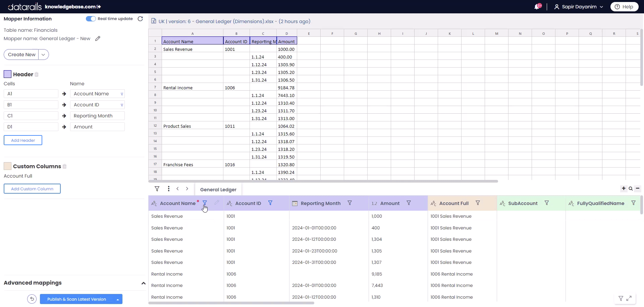The image size is (644, 307).
Task: Edit the mapper name with the pencil icon
Action: (x=98, y=38)
